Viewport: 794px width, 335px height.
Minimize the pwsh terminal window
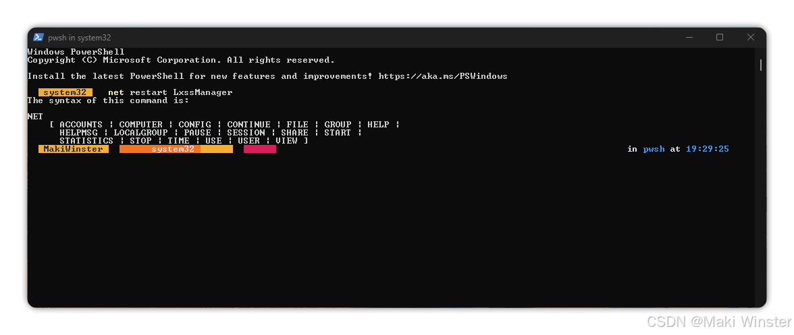click(x=689, y=37)
